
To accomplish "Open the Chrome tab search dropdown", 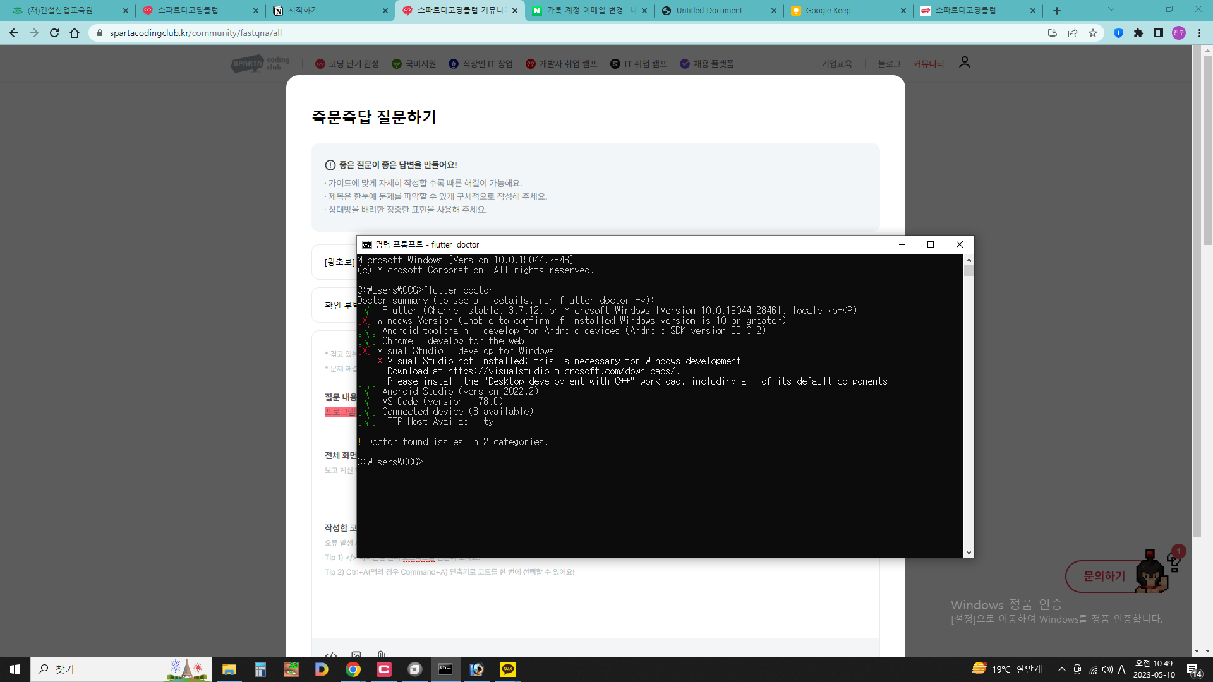I will [x=1111, y=9].
